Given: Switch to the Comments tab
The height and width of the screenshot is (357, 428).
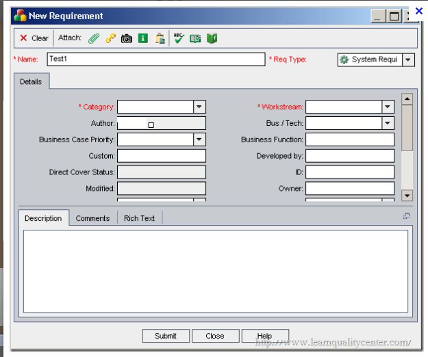Looking at the screenshot, I should pyautogui.click(x=93, y=218).
